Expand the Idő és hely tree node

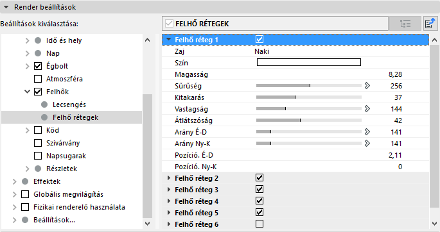(x=27, y=40)
